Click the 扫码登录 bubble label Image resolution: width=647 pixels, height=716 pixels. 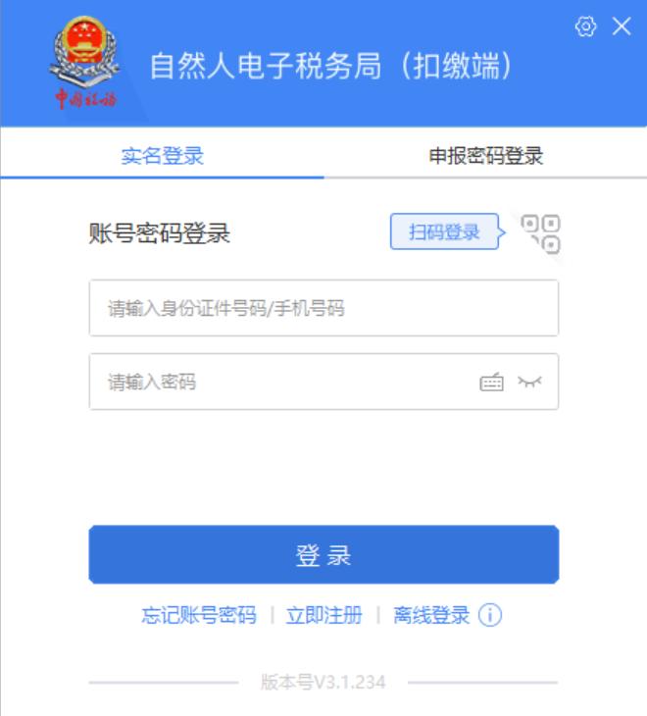444,232
